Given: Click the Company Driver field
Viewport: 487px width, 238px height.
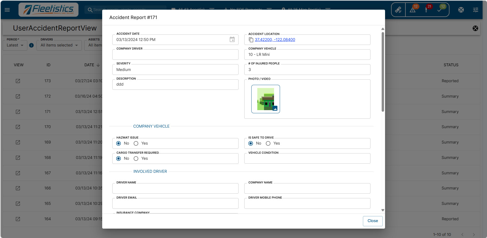Looking at the screenshot, I should tap(175, 55).
